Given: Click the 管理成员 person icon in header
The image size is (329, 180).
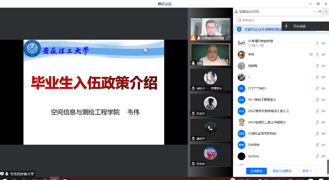Looking at the screenshot, I should (236, 11).
